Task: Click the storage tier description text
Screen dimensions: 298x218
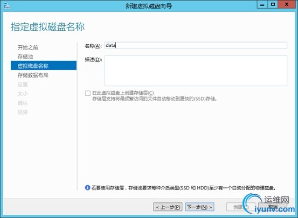Action: pos(155,99)
